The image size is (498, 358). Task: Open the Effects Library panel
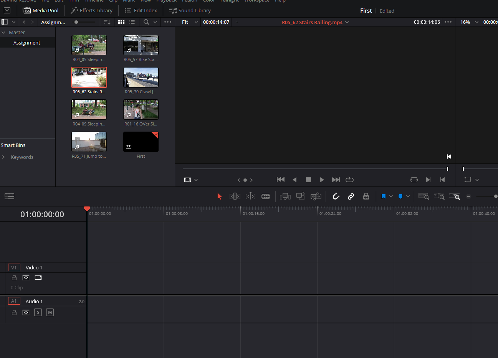92,11
